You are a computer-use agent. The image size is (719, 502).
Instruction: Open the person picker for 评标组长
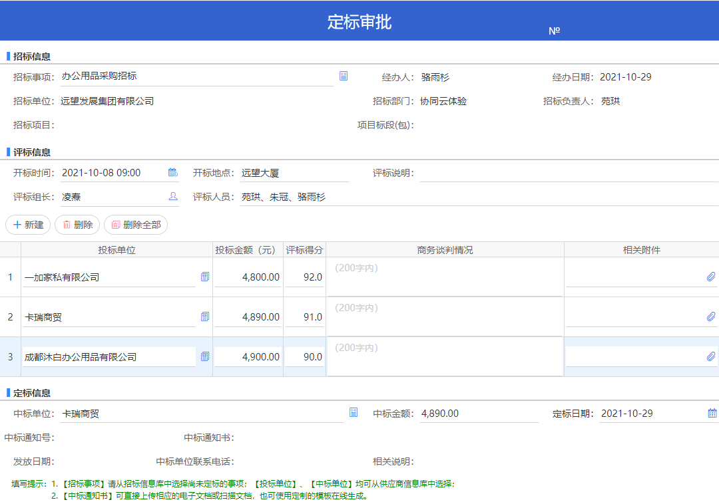click(x=173, y=197)
